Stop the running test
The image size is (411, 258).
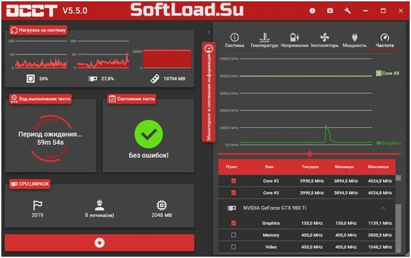point(99,243)
